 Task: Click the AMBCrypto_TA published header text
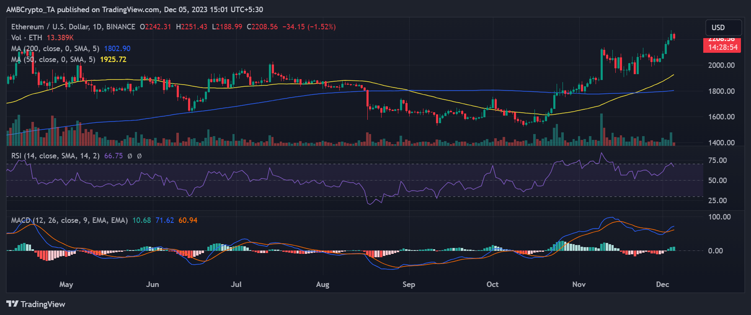(x=134, y=10)
